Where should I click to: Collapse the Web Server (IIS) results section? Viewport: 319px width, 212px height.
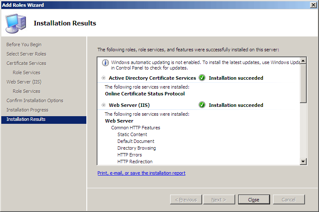pos(104,105)
